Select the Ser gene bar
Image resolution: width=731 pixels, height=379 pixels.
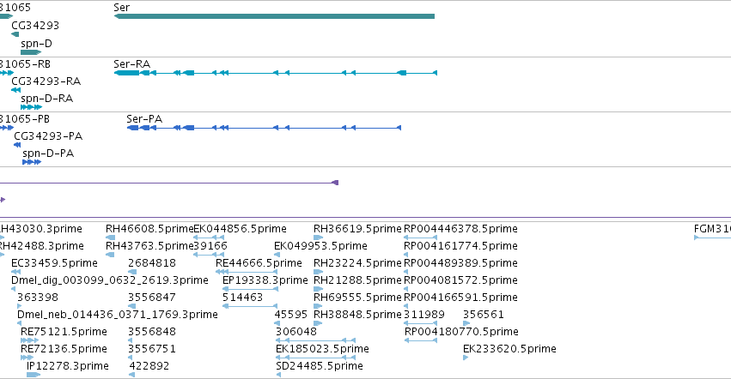point(274,16)
